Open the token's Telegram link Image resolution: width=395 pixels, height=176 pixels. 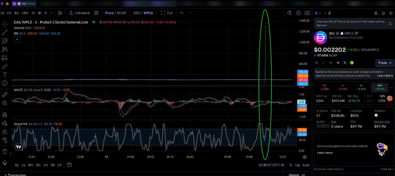[x=337, y=63]
